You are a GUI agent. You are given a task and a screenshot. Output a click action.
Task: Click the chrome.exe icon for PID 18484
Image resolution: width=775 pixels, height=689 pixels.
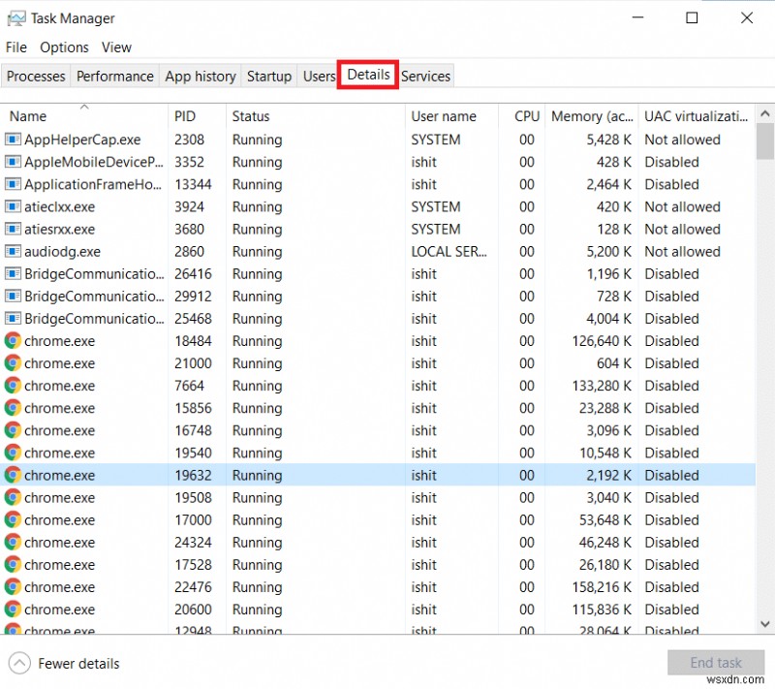tap(14, 341)
